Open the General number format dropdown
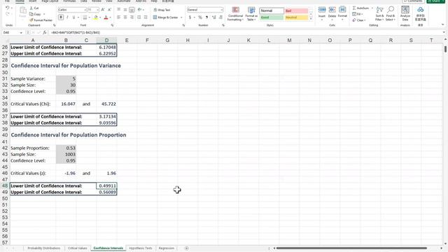This screenshot has width=448, height=252. click(x=205, y=10)
